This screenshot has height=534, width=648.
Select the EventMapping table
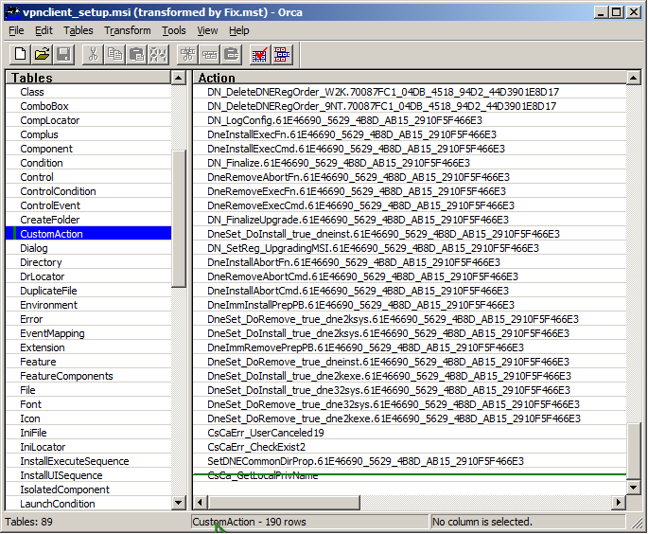point(88,333)
